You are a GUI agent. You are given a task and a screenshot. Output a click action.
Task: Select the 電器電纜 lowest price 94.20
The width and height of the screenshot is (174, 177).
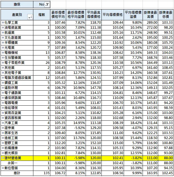(166, 103)
